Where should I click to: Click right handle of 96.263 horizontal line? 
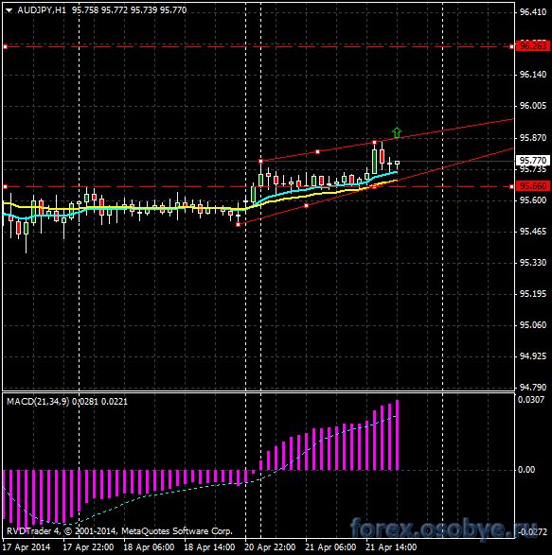click(x=511, y=46)
